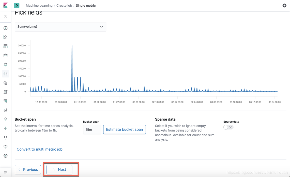The image size is (290, 177).
Task: Open Visualize chart icon
Action: [x=6, y=37]
